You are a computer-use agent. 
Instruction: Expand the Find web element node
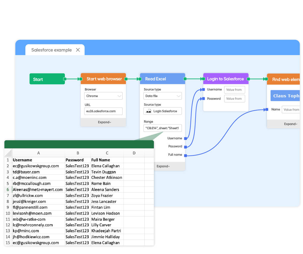click(291, 124)
